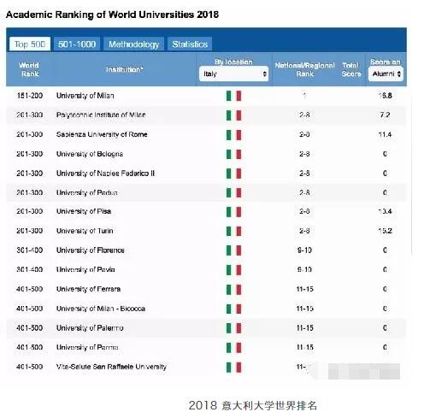The image size is (442, 418).
Task: Click the flag icon next to University of Bologna
Action: pos(233,154)
